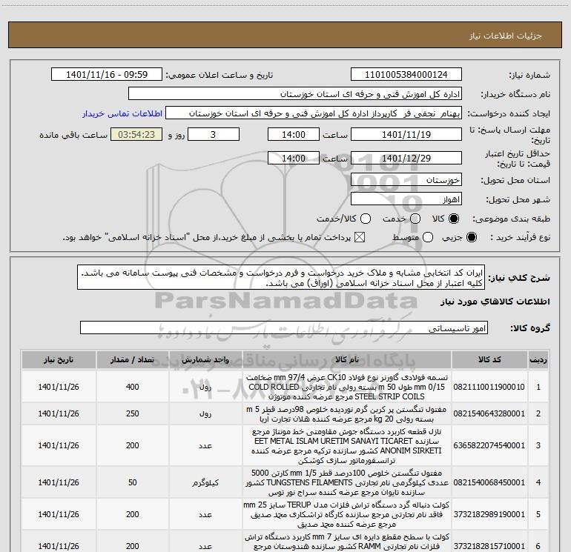Click the page header جزئیات اطلاعات نیاز

(x=506, y=36)
